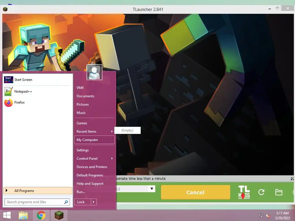Open the TLauncher game folder icon
Viewport: 295px width, 221px height.
click(x=279, y=192)
